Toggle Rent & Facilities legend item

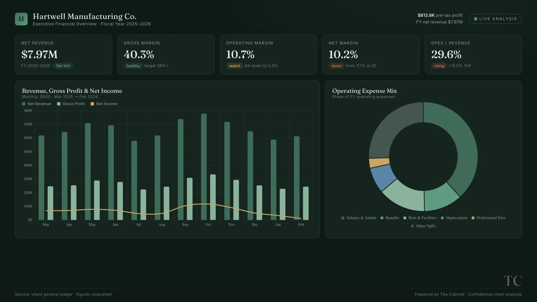[420, 218]
